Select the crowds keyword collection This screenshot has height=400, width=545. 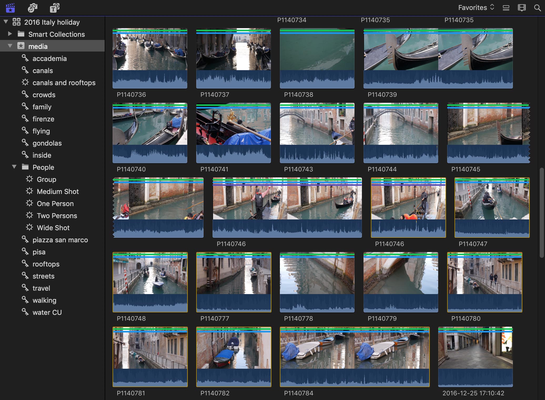[44, 95]
